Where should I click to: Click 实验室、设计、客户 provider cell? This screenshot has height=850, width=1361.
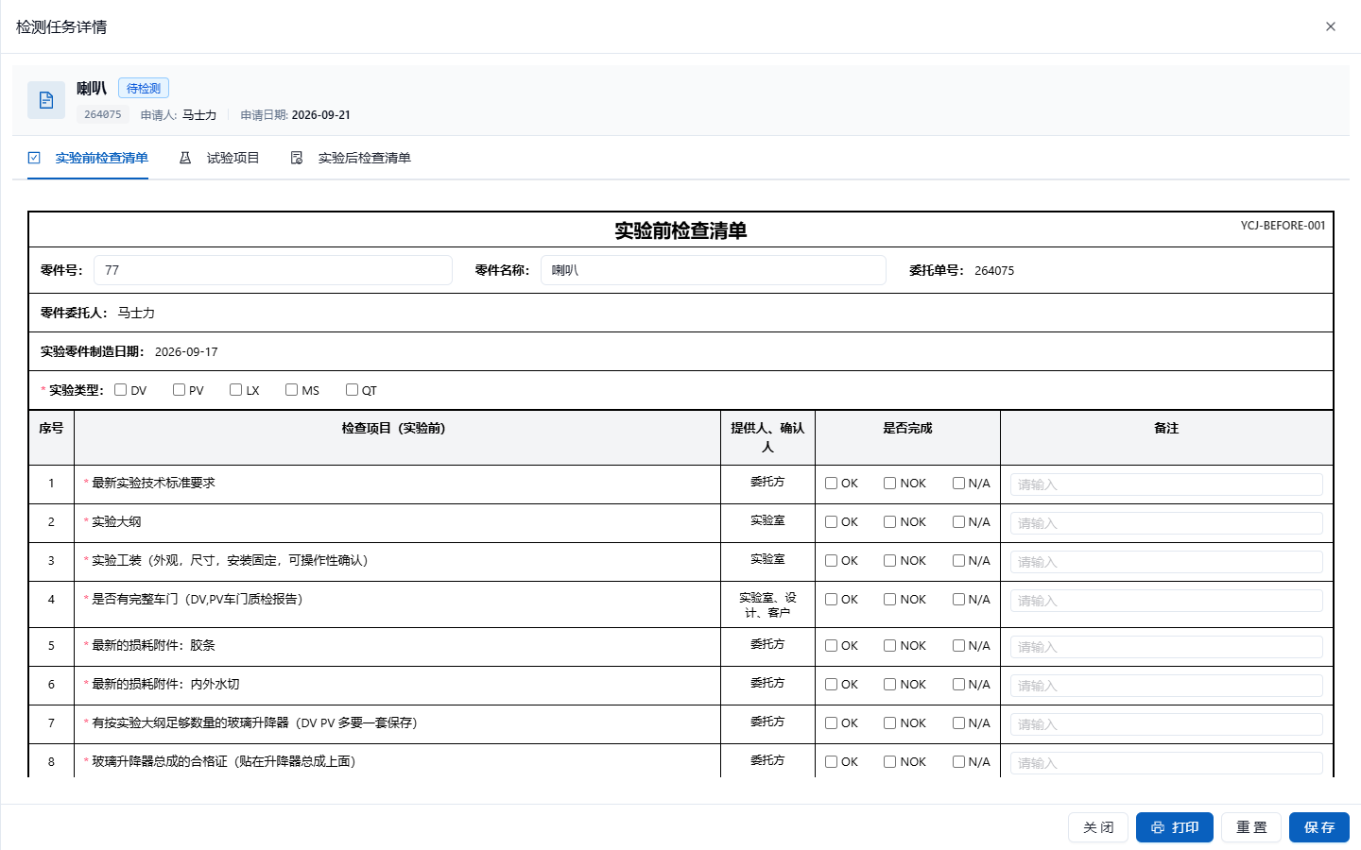[x=767, y=605]
